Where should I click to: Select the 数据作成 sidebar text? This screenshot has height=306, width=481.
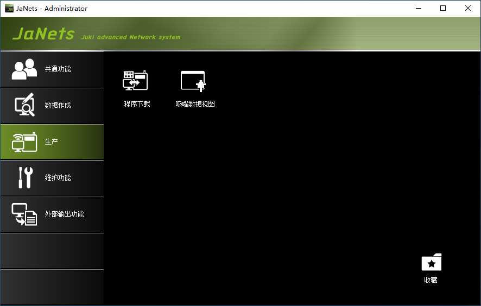(x=58, y=106)
